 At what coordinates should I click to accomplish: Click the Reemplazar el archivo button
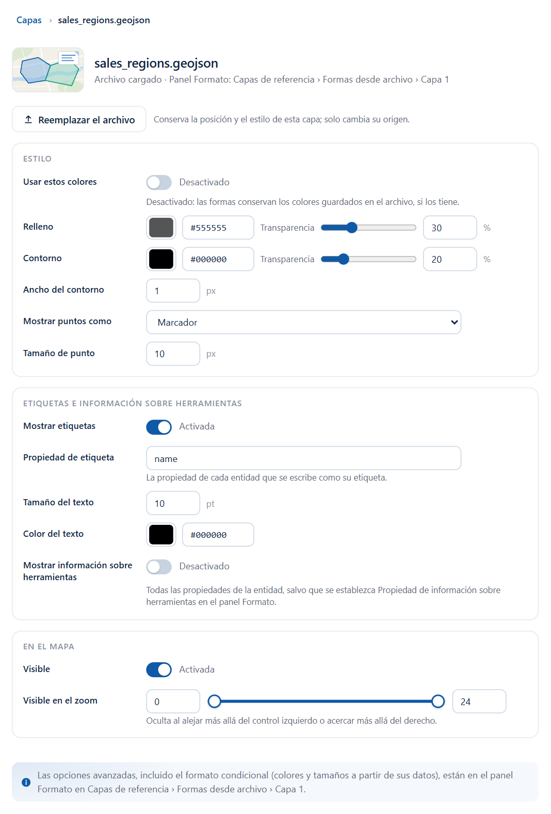(x=79, y=119)
